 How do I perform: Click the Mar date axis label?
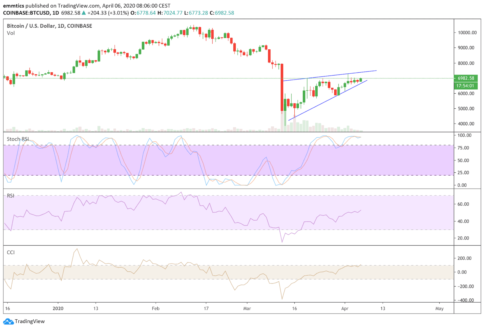click(x=247, y=308)
